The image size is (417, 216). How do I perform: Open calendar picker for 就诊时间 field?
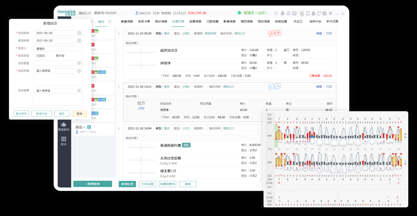79,41
